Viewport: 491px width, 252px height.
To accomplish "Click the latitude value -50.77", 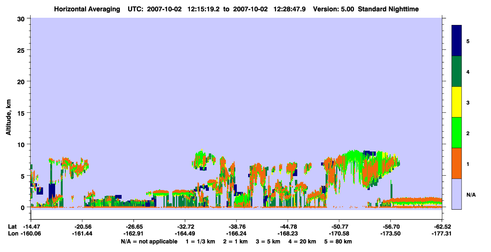I will pos(339,227).
